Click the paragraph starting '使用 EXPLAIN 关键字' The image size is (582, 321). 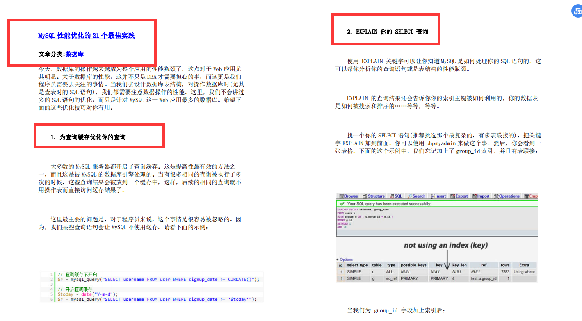(438, 65)
